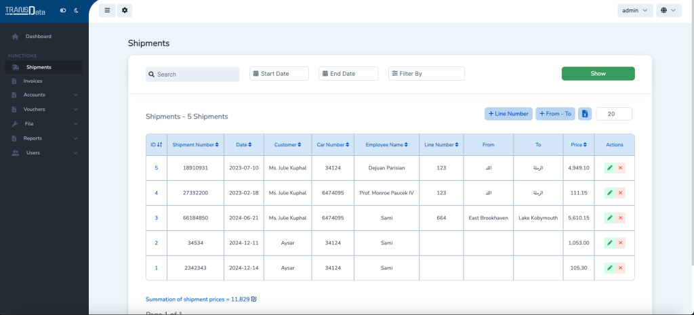Click the Invoices document icon
The height and width of the screenshot is (315, 694).
(14, 81)
